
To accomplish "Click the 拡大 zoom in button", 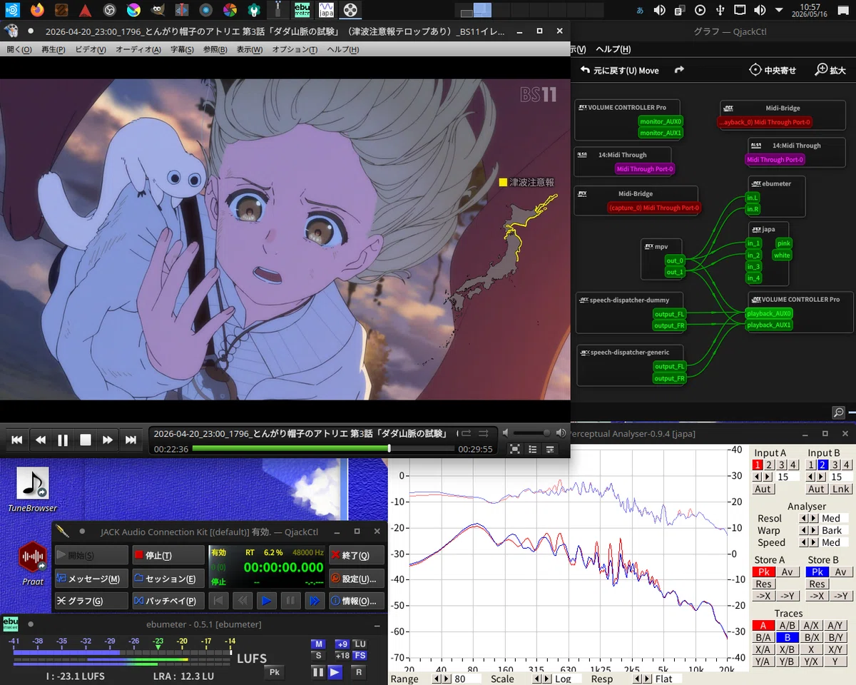I will [831, 70].
